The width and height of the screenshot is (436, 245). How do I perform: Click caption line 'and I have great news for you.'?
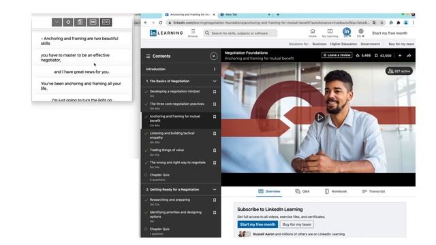pos(82,72)
